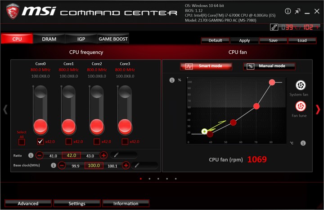The width and height of the screenshot is (324, 210).
Task: Open the IGP tab
Action: 81,39
